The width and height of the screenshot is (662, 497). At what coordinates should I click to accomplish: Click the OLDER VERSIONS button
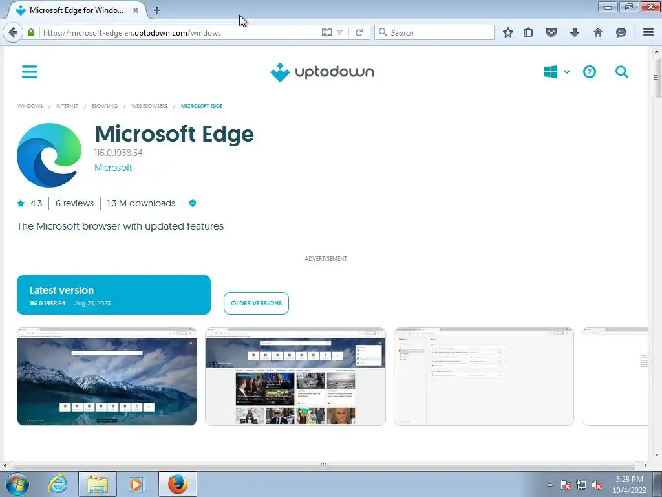[x=256, y=303]
